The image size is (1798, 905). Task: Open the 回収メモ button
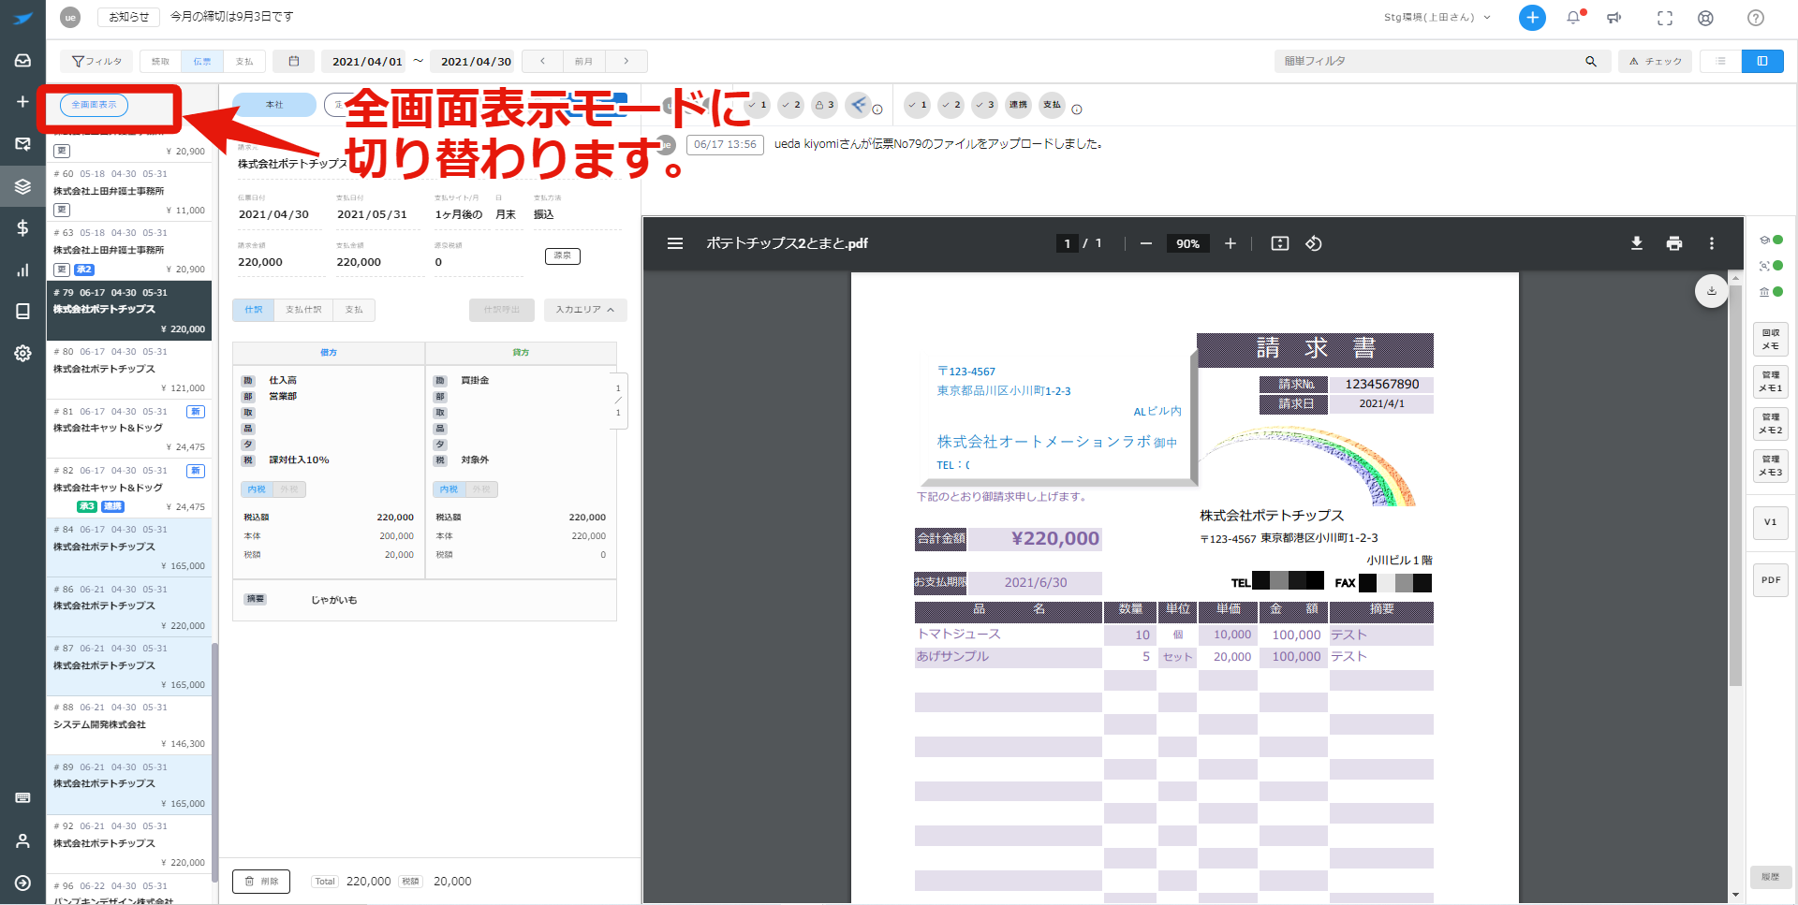tap(1771, 340)
